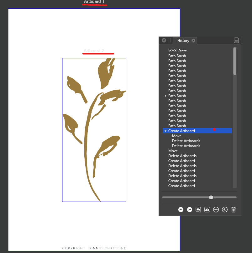Viewport: 252px width, 253px height.
Task: Click the delete snapshot image icon
Action: pyautogui.click(x=198, y=210)
